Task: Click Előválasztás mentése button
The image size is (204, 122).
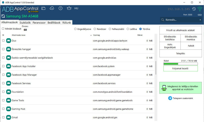Action: 191,38
